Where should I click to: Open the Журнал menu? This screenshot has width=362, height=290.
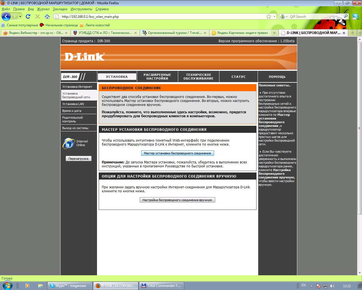click(x=43, y=9)
